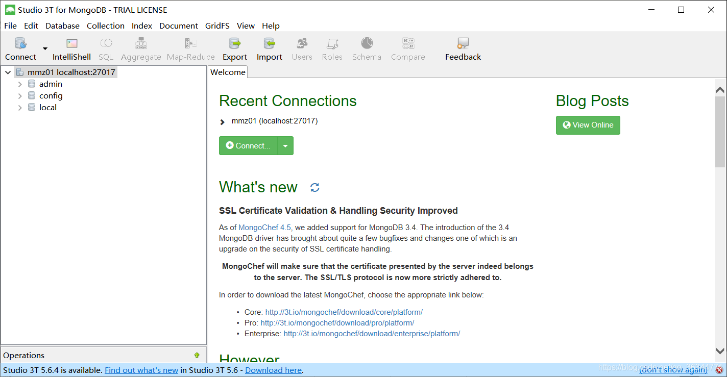Screen dimensions: 727x377
Task: Open the Pro download link
Action: point(337,323)
